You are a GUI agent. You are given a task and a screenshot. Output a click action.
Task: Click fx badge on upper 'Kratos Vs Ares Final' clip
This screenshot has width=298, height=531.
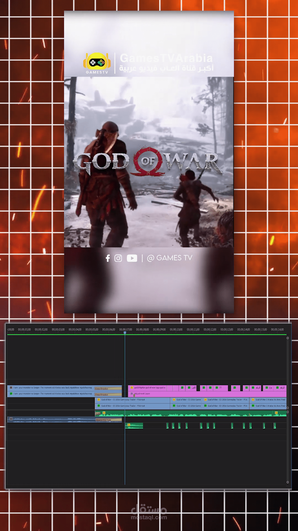[253, 399]
